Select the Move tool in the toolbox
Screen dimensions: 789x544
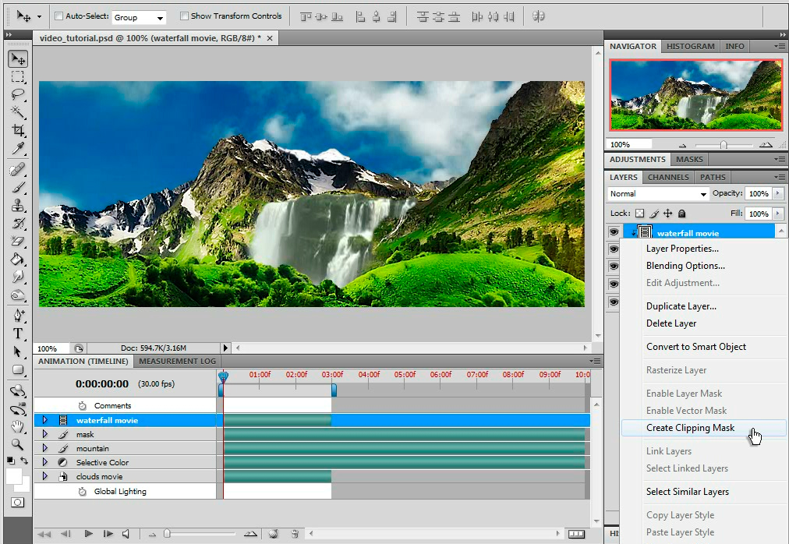point(18,59)
